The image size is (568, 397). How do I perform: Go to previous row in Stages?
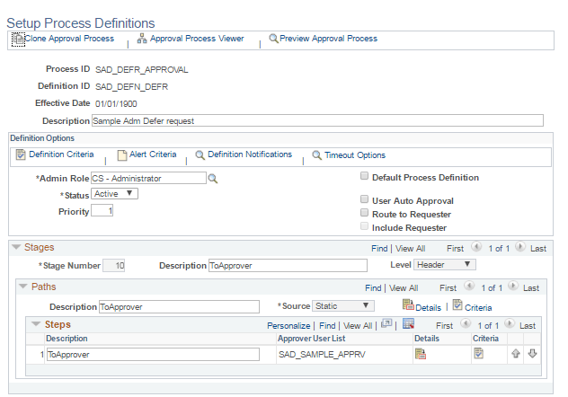[x=476, y=247]
